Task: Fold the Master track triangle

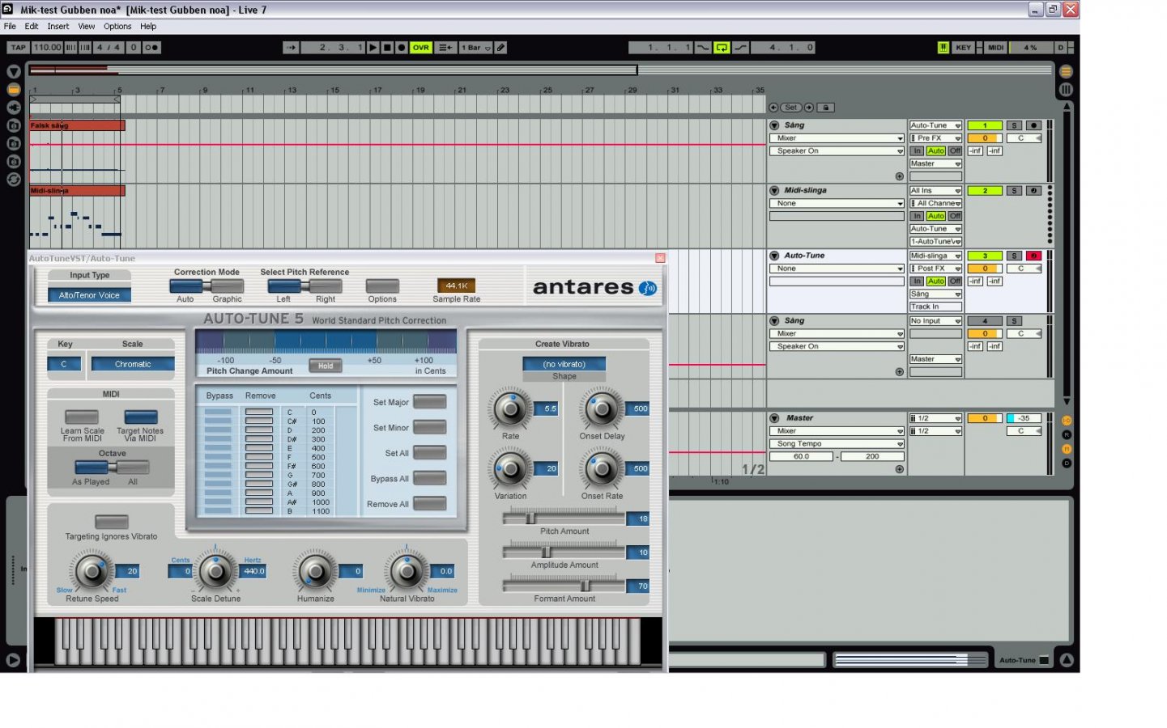Action: 774,418
